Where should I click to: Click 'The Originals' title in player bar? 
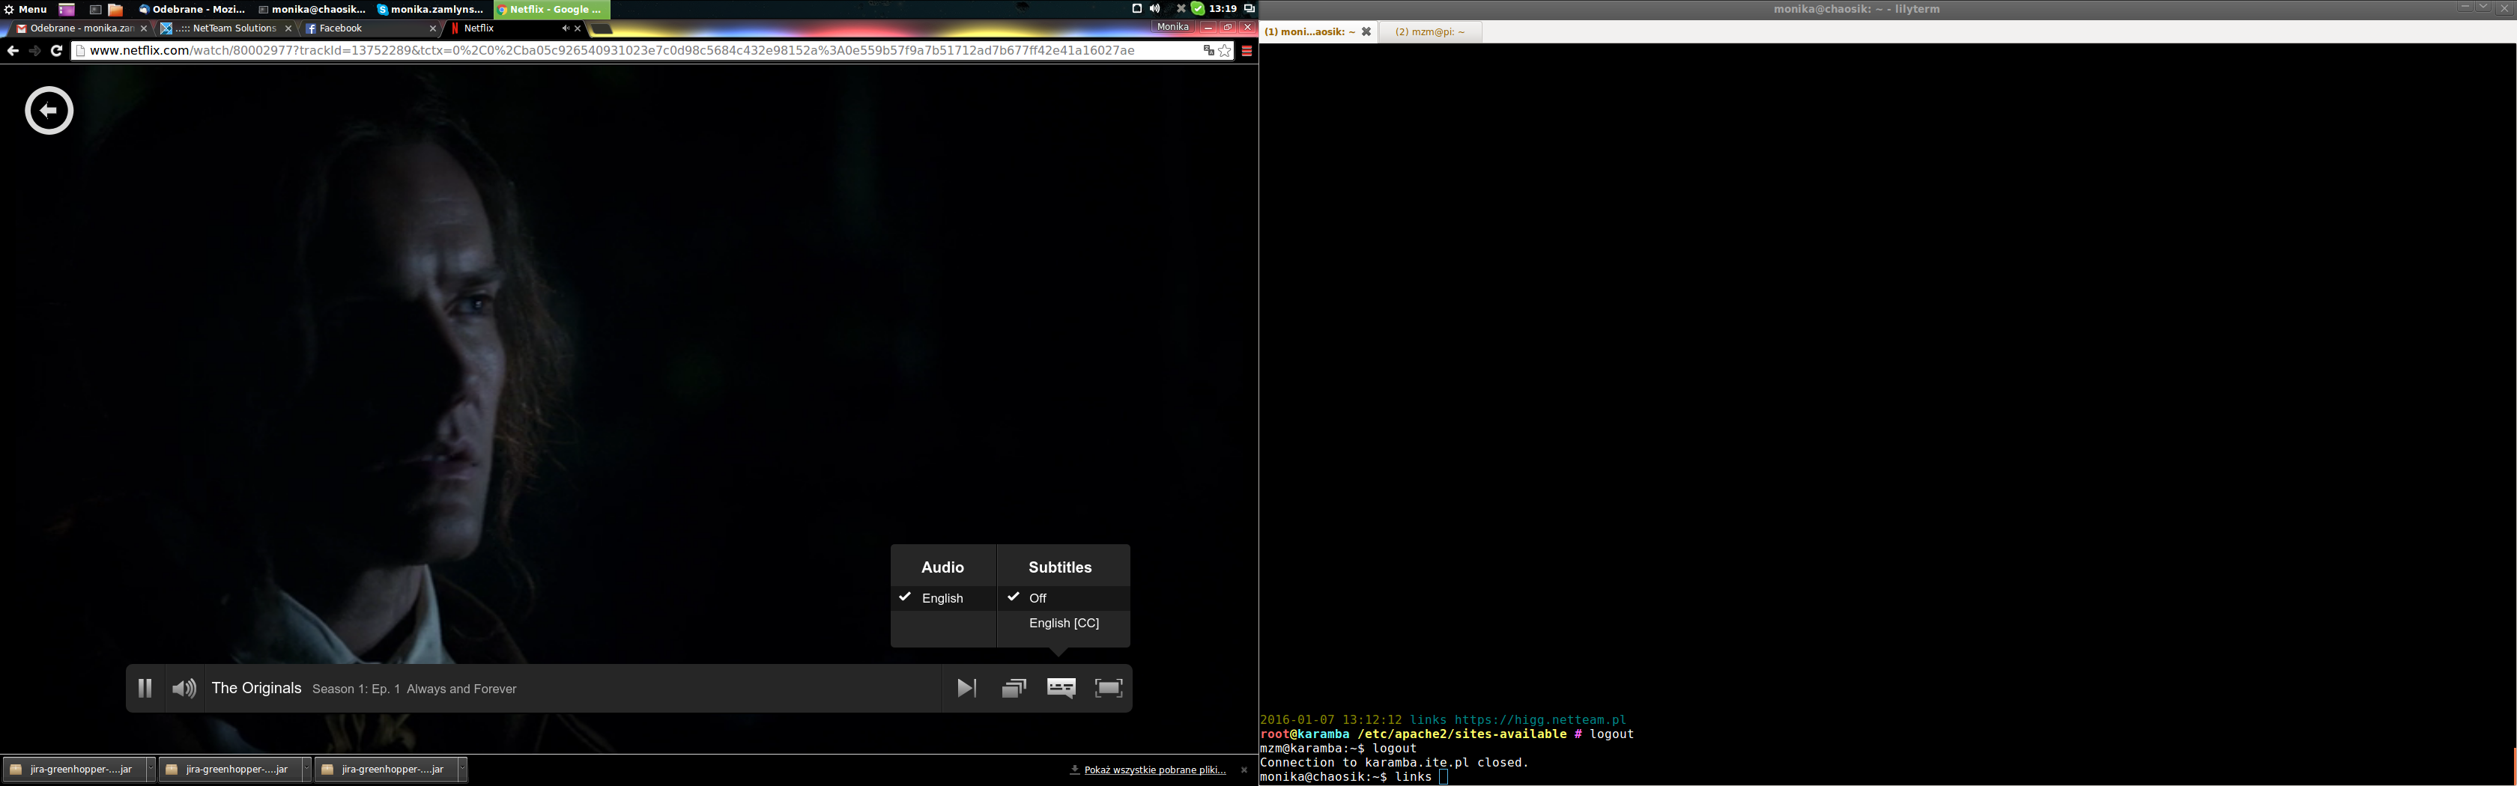click(257, 689)
